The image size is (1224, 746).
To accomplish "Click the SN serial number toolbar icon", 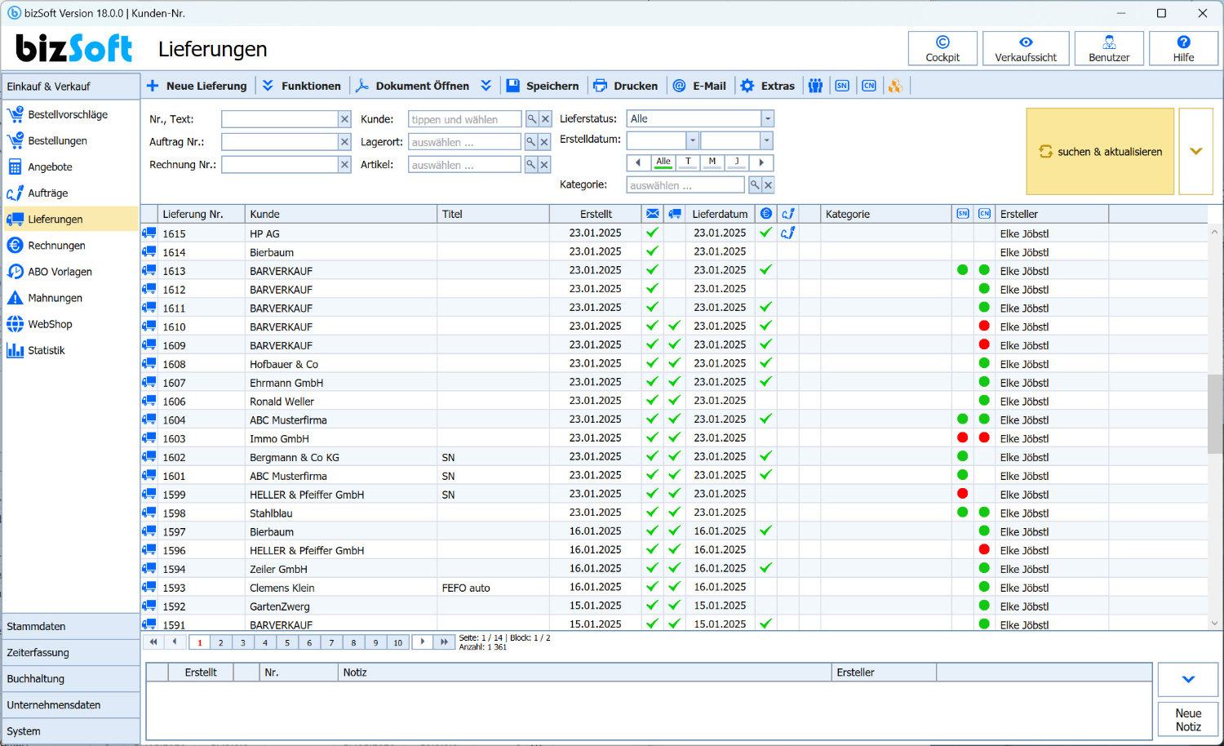I will pos(842,86).
